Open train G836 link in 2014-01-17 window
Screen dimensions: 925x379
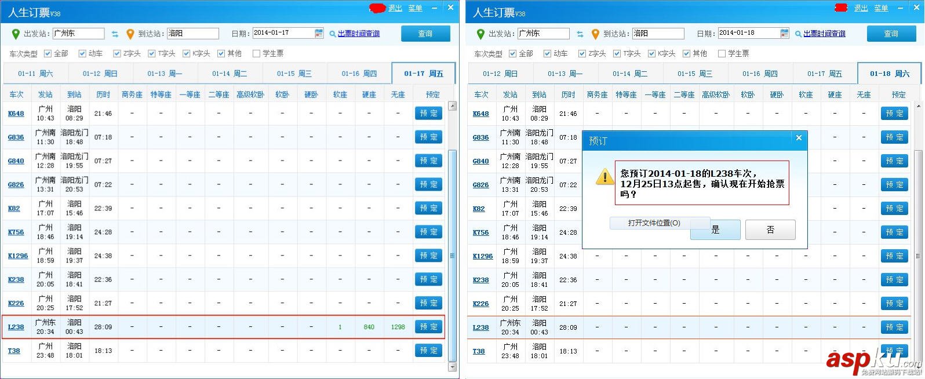16,137
